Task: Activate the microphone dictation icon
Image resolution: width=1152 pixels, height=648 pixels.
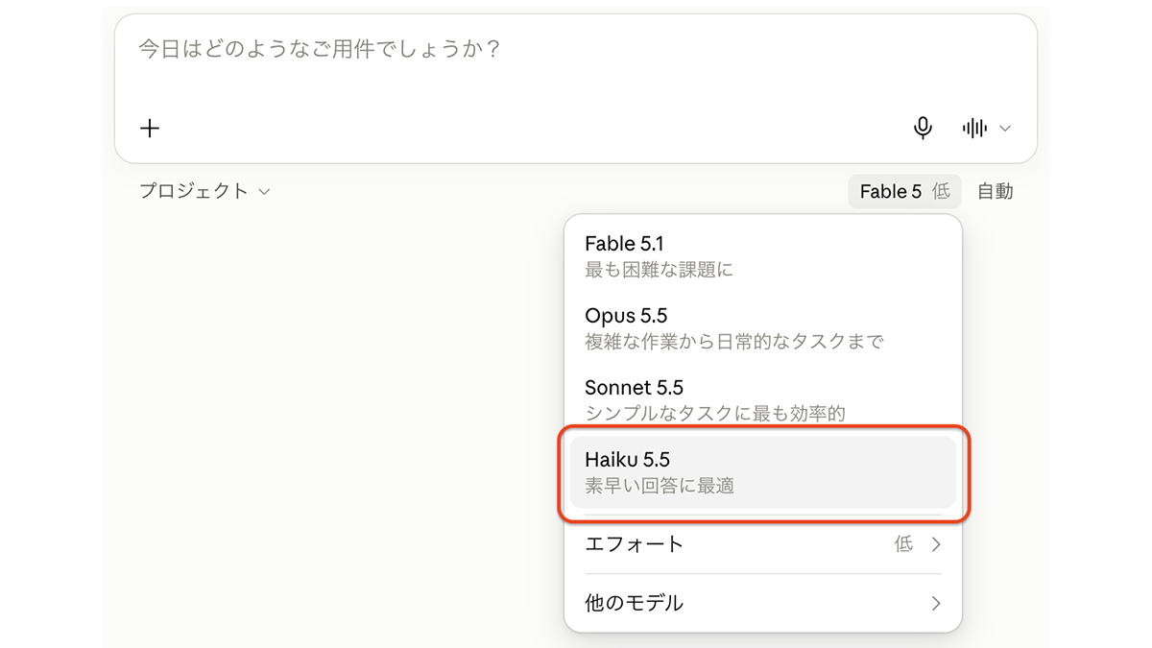Action: 923,128
